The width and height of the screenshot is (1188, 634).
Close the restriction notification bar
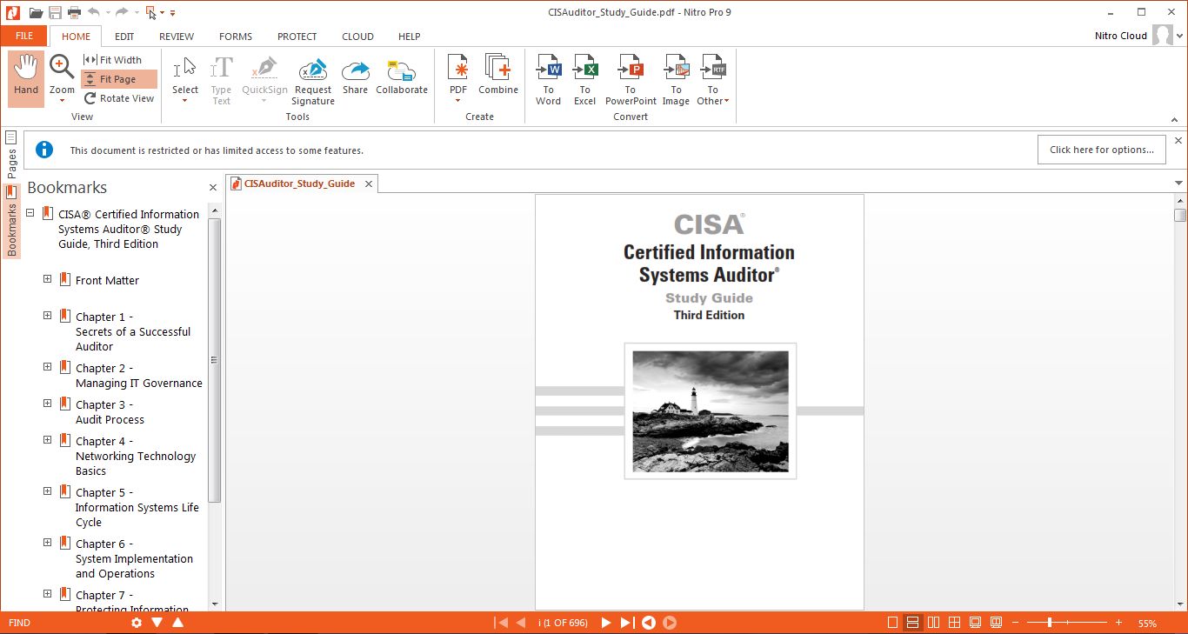click(1178, 141)
